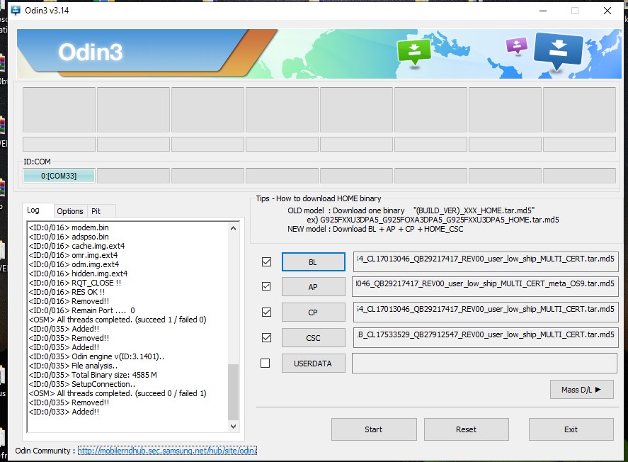Viewport: 628px width, 462px height.
Task: Click the Odin3 logo banner text
Action: click(x=91, y=52)
